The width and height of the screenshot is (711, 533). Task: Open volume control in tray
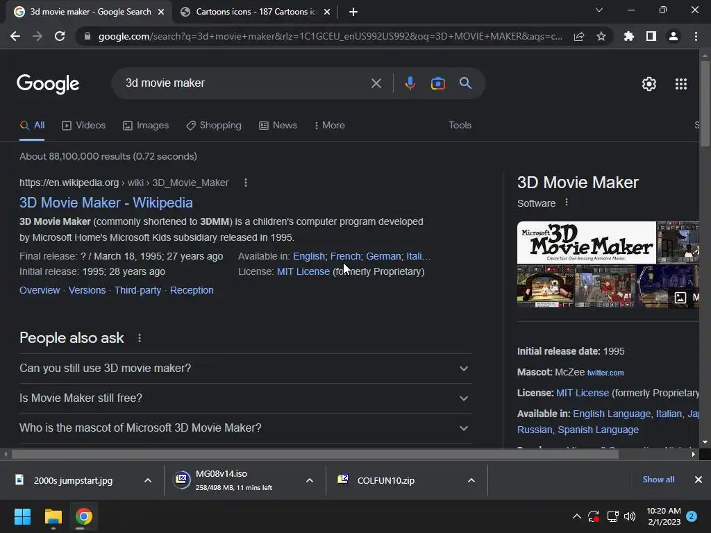(630, 516)
